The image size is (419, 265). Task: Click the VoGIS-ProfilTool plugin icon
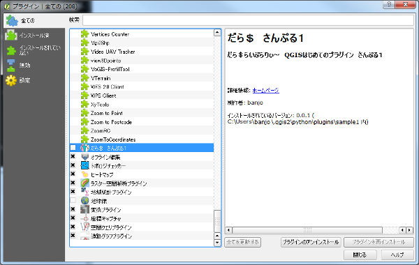(x=84, y=69)
